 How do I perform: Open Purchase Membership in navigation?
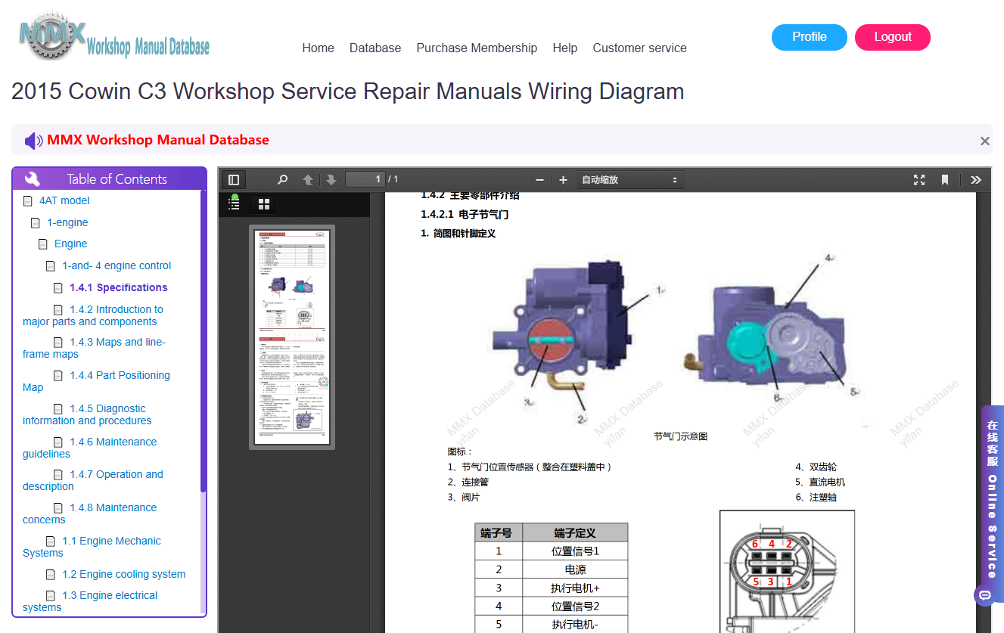click(x=477, y=48)
